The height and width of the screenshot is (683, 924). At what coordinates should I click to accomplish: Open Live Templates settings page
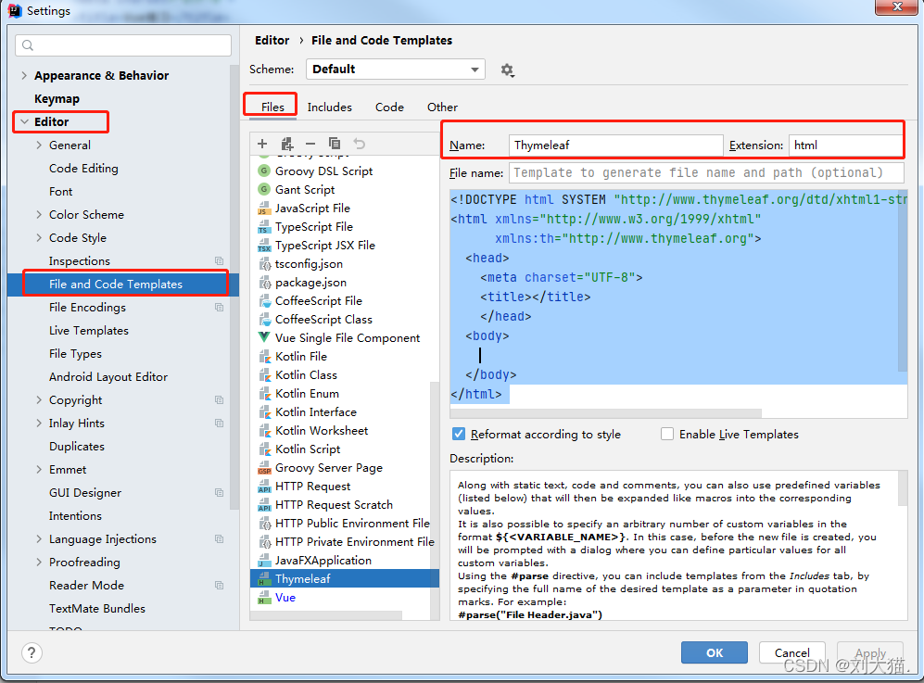click(x=89, y=331)
